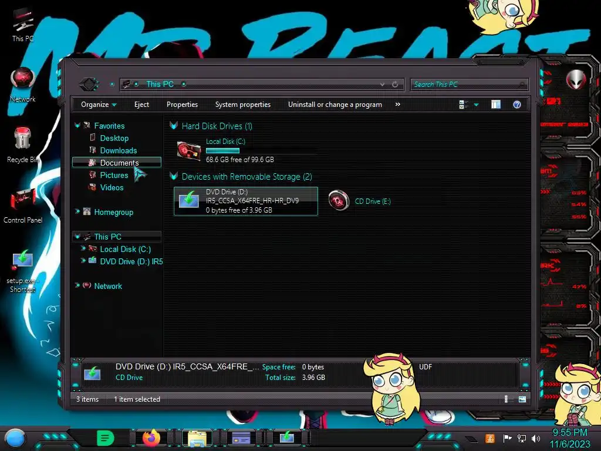
Task: Click the Search This PC field
Action: pyautogui.click(x=469, y=85)
